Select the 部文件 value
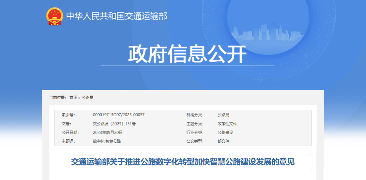 [x=223, y=141]
